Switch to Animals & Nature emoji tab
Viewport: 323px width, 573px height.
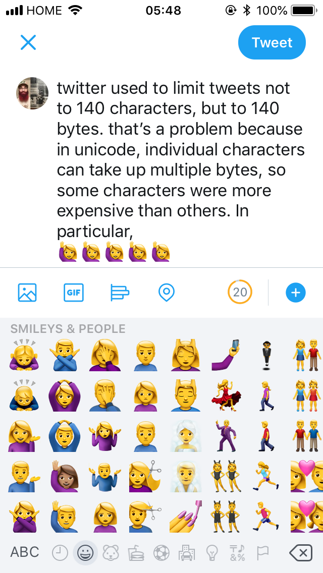[x=111, y=552]
